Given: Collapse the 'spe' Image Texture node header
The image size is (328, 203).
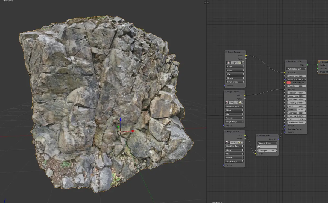Looking at the screenshot, I should click(226, 92).
